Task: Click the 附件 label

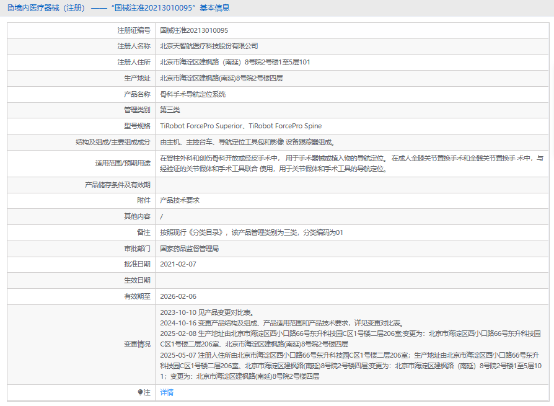Action: point(144,200)
